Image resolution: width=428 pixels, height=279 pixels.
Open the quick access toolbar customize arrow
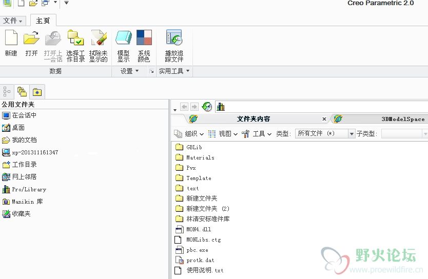pos(66,3)
